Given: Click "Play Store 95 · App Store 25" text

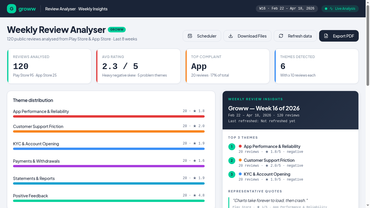Looking at the screenshot, I should pos(35,75).
